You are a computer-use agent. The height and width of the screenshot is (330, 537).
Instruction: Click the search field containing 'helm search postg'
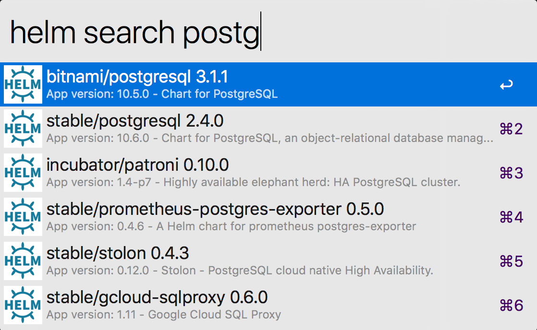(x=268, y=32)
